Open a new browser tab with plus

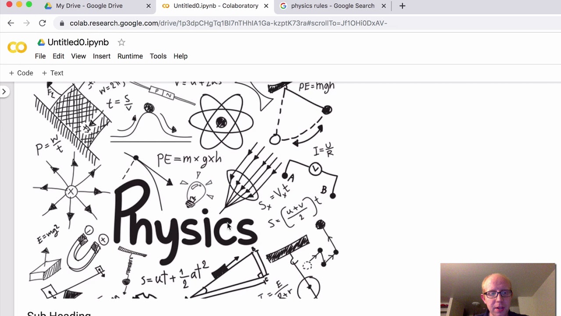click(402, 6)
